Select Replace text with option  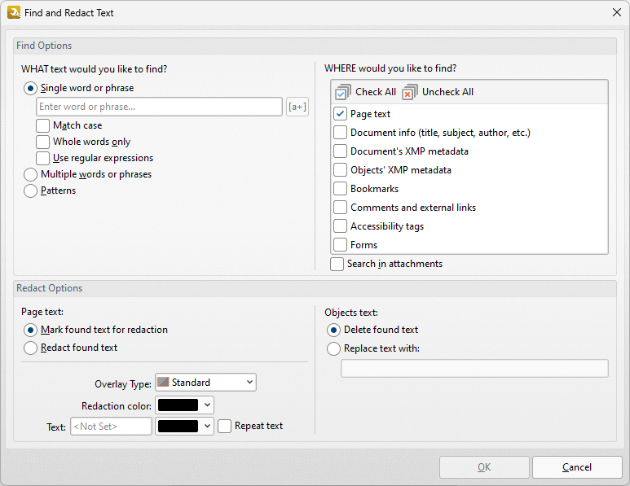pyautogui.click(x=333, y=348)
